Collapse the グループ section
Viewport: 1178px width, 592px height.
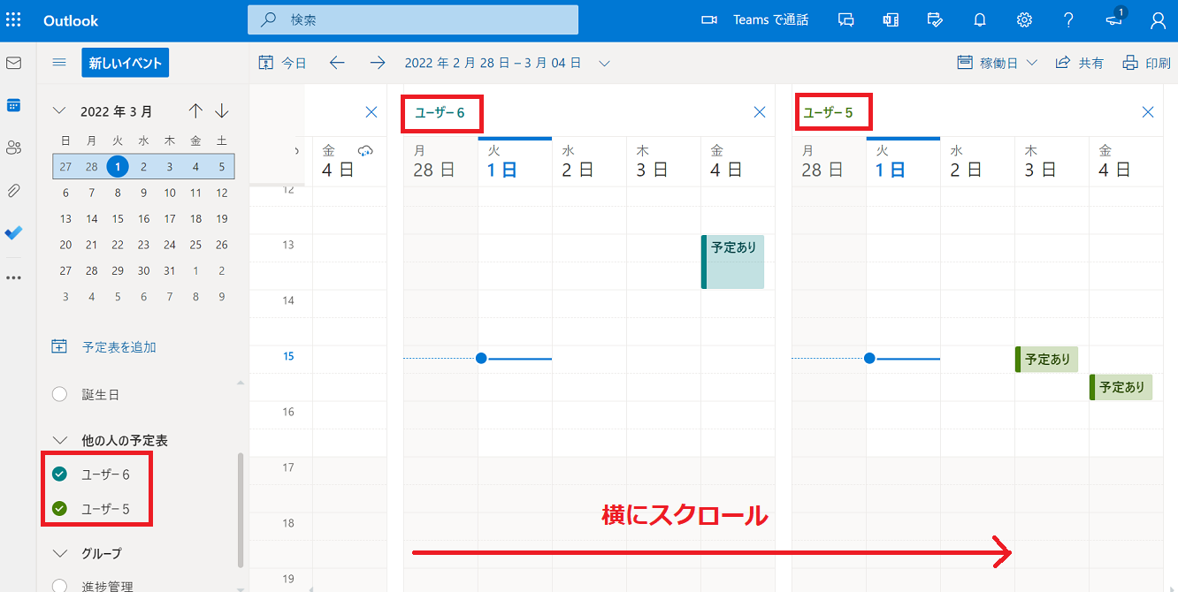pyautogui.click(x=60, y=553)
